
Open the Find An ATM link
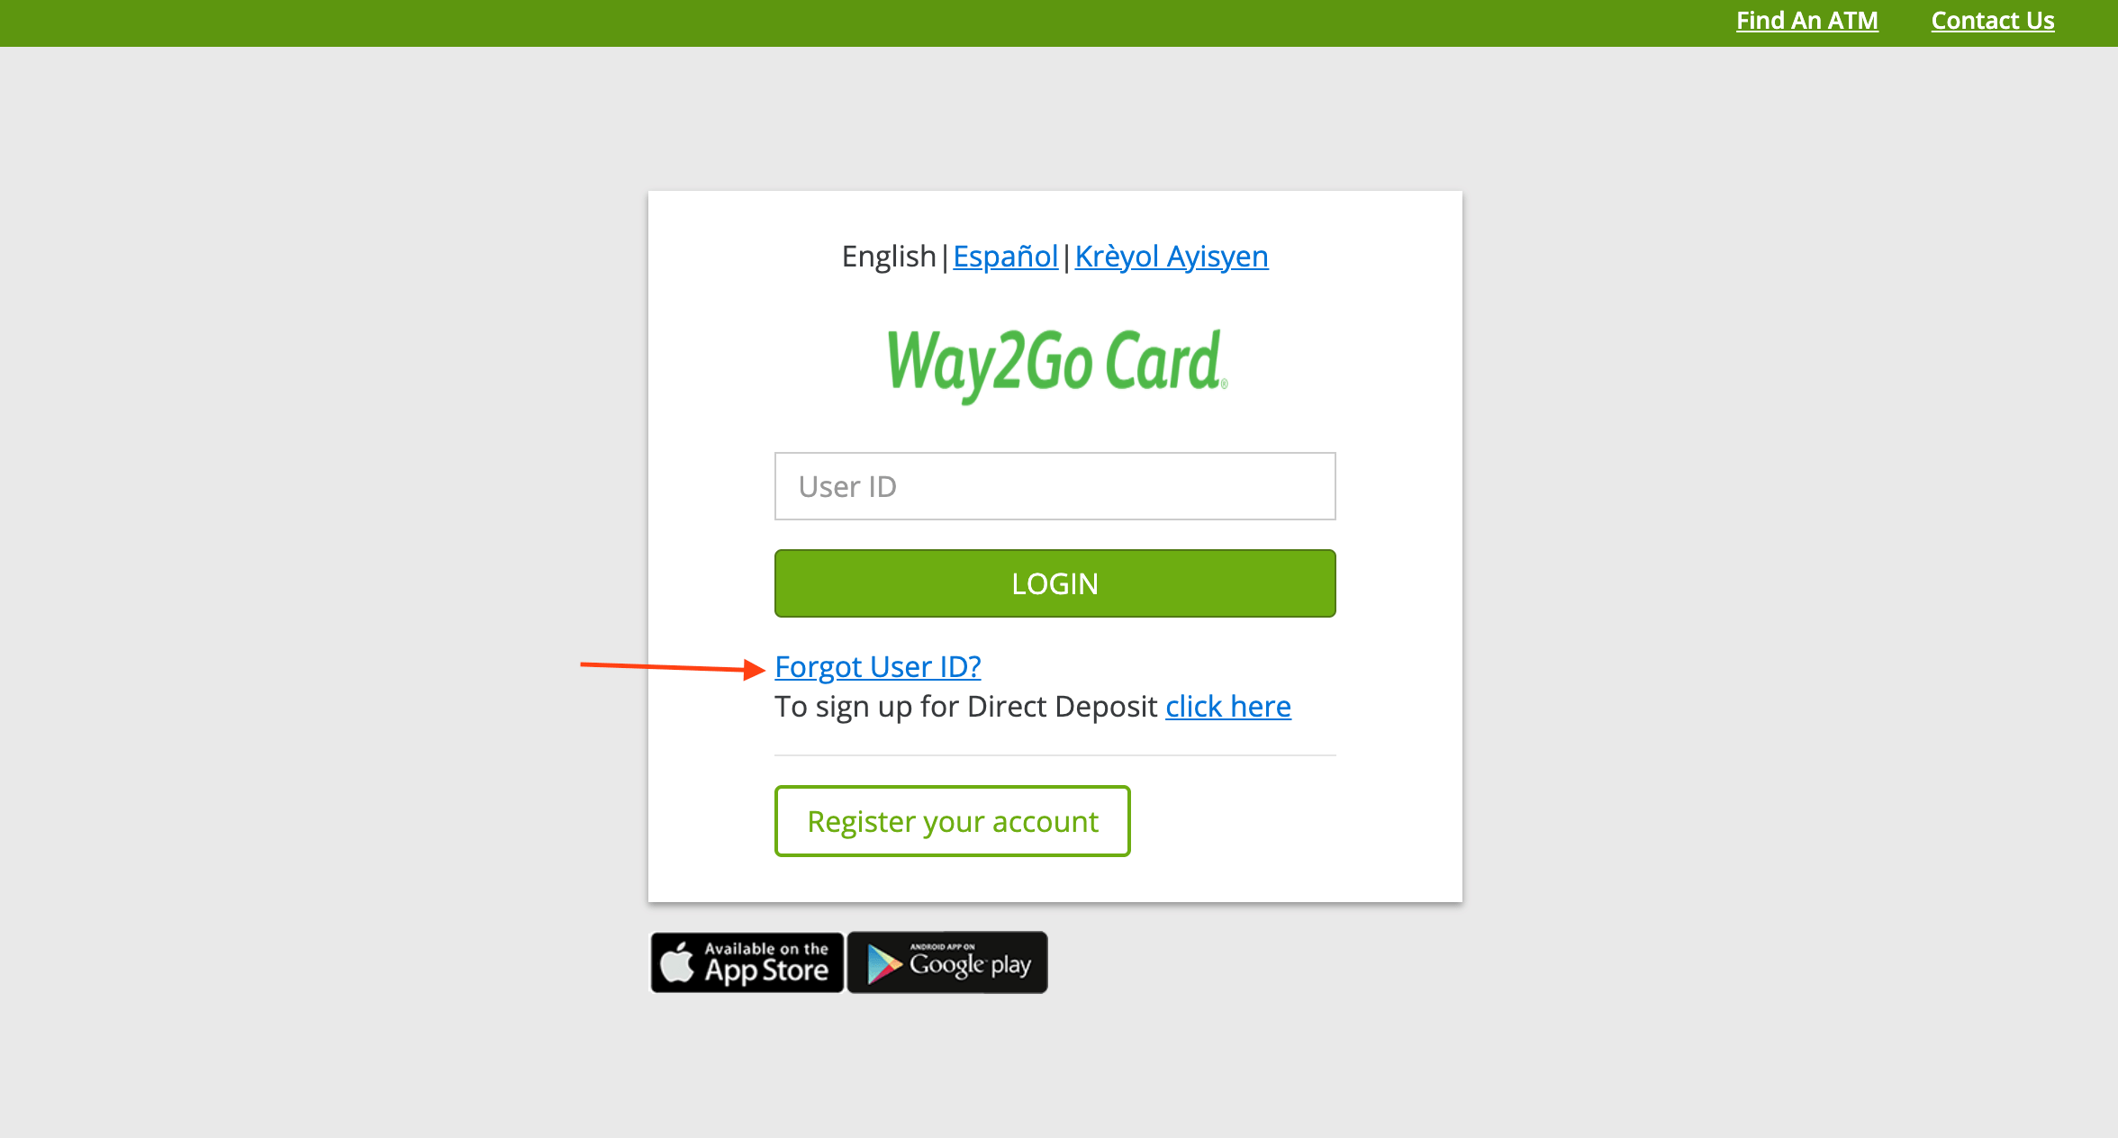coord(1806,21)
